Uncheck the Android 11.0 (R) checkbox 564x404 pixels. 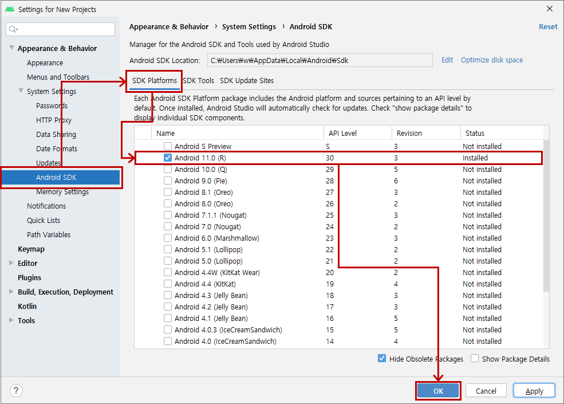[x=168, y=158]
